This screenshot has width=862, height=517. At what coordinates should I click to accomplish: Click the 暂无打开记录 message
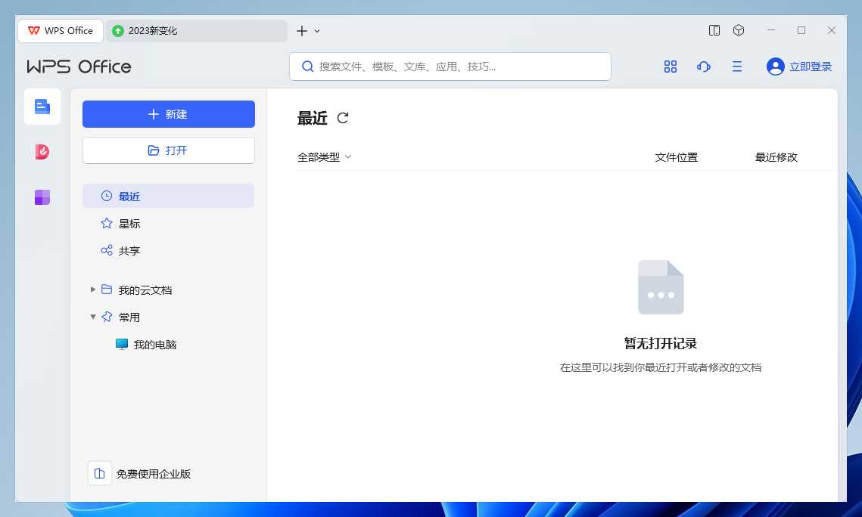[661, 344]
